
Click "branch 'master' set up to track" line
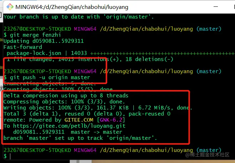[x=80, y=138]
